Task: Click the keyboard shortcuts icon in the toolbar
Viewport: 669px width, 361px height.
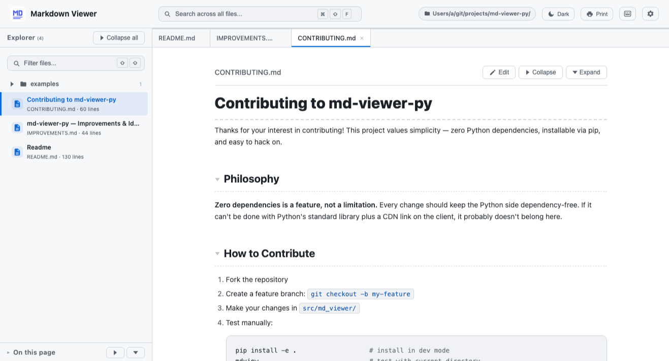Action: 627,14
